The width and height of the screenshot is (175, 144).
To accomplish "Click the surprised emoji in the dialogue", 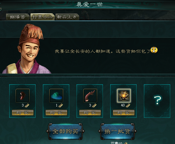I will tap(154, 50).
